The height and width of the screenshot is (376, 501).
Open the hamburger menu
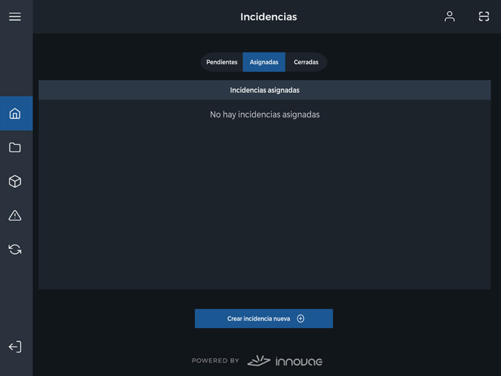coord(15,17)
